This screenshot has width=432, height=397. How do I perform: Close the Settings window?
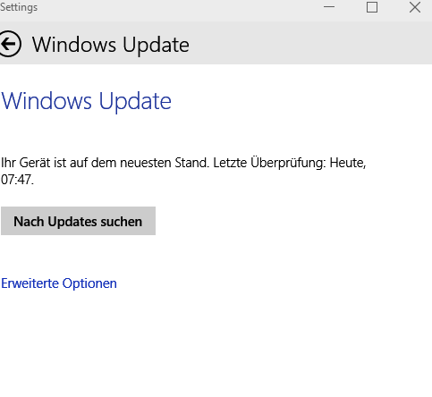click(x=415, y=7)
